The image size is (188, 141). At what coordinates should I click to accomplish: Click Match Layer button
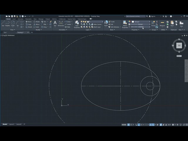click(96, 27)
